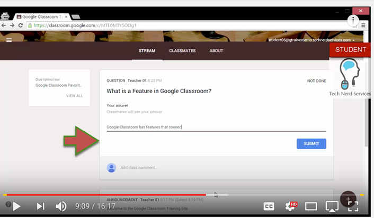Image resolution: width=374 pixels, height=218 pixels.
Task: Mute the video volume
Action: pos(61,206)
